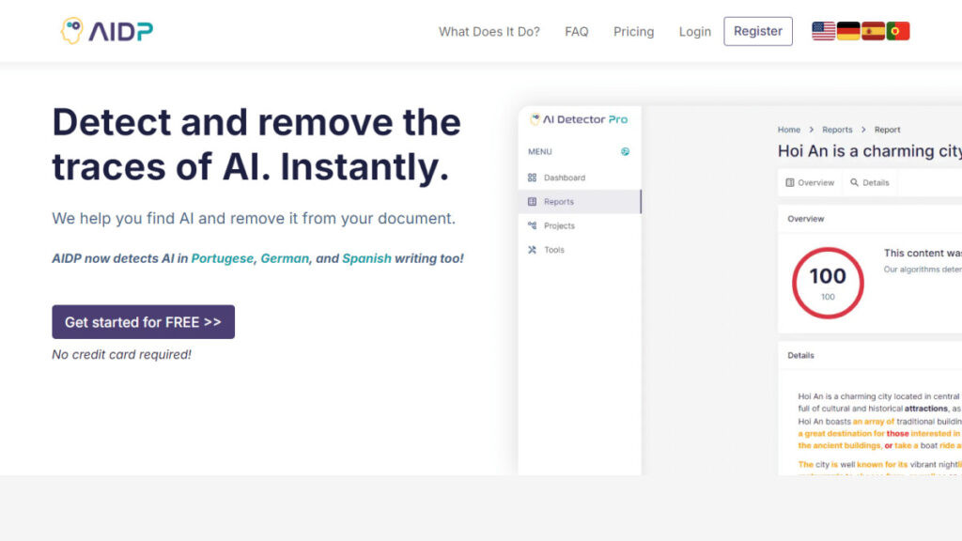The height and width of the screenshot is (541, 962).
Task: Follow the German language link
Action: click(x=285, y=259)
